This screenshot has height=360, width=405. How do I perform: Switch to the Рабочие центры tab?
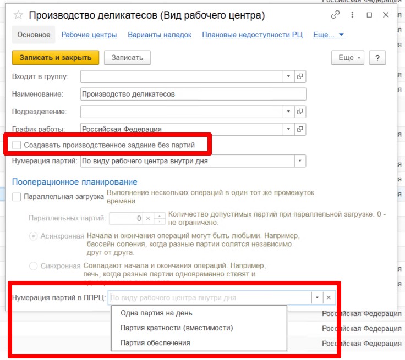(x=89, y=35)
